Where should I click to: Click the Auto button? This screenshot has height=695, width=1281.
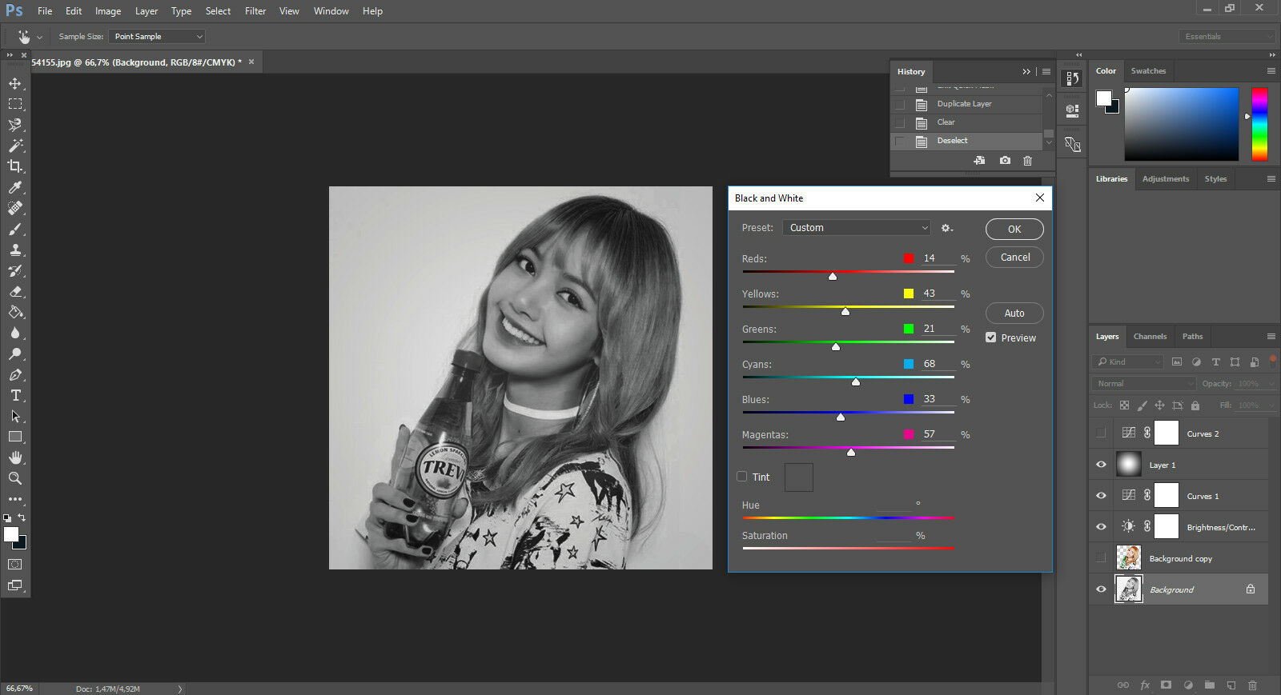tap(1014, 314)
